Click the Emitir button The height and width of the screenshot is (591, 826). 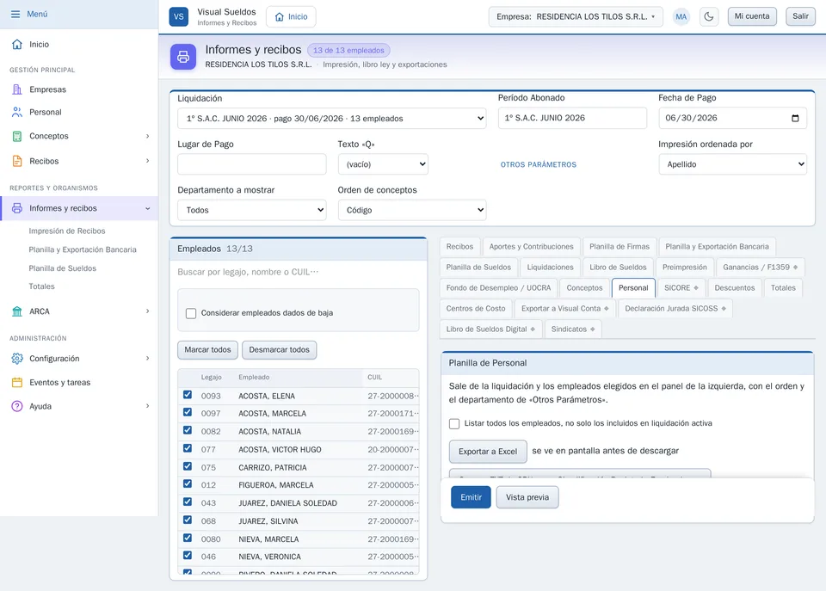tap(471, 497)
